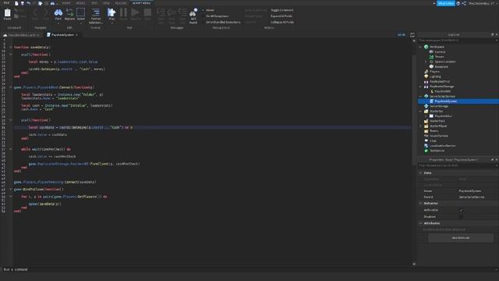This screenshot has height=281, width=499.
Task: Click the Players icon in Explorer
Action: (426, 72)
